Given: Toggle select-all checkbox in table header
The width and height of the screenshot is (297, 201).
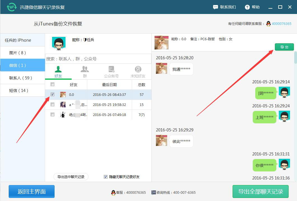Looking at the screenshot, I should pos(52,84).
